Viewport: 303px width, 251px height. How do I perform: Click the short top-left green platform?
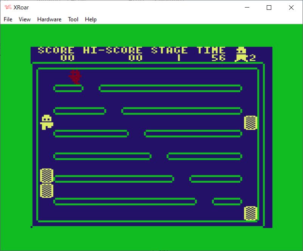(x=68, y=88)
